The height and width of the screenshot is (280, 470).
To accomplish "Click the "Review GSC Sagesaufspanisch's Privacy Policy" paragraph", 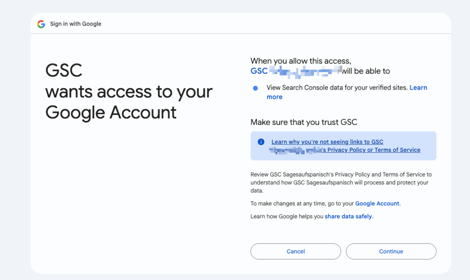I will tap(341, 182).
